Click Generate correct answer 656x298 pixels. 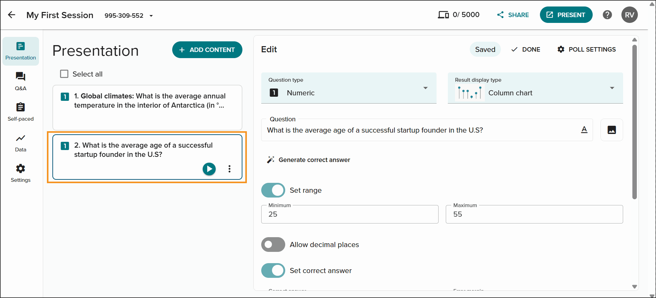click(x=308, y=160)
